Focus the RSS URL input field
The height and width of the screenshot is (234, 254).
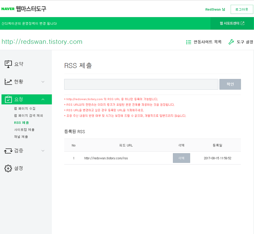pos(141,84)
